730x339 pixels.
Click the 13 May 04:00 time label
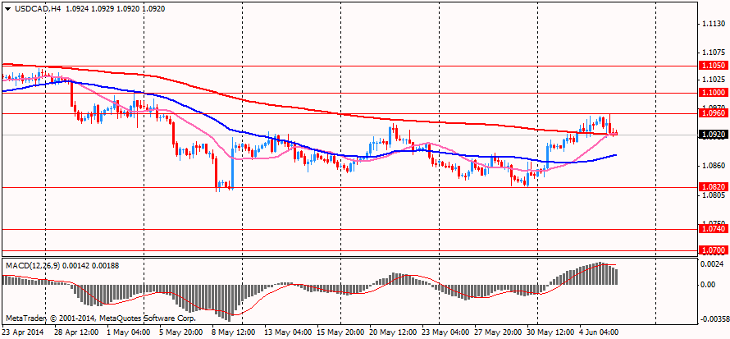tap(288, 332)
